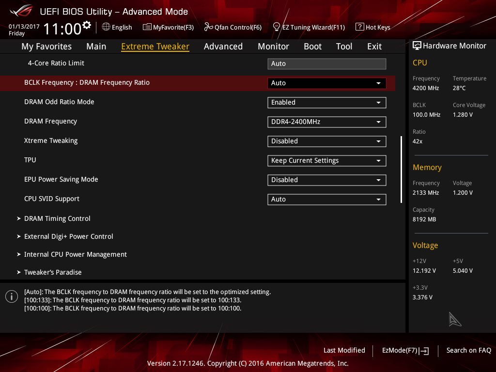Screen dimensions: 496x372
Task: Click the +5V value 5.040 V
Action: coord(463,271)
